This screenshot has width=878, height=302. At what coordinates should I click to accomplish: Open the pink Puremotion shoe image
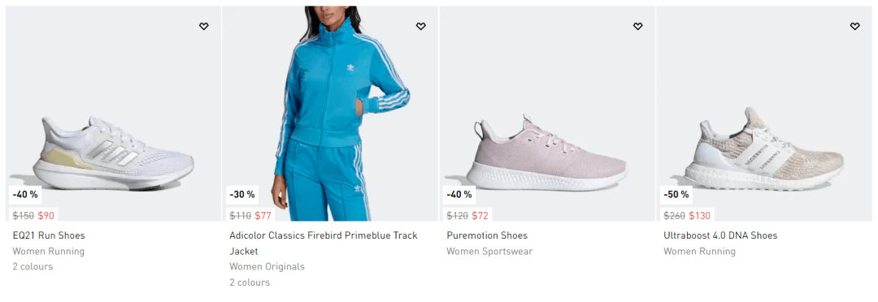pos(547,114)
